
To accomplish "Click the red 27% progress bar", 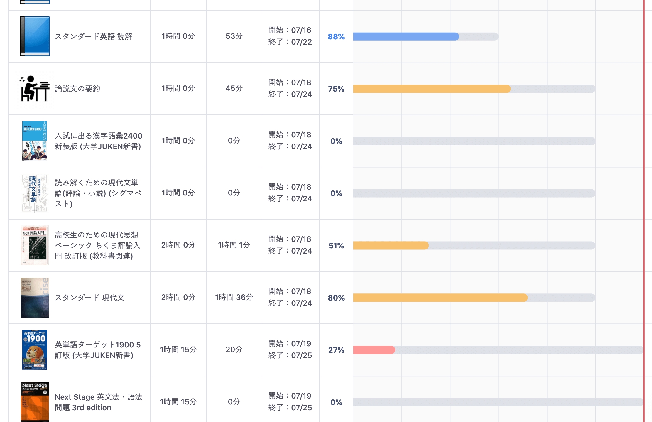I will [x=374, y=350].
